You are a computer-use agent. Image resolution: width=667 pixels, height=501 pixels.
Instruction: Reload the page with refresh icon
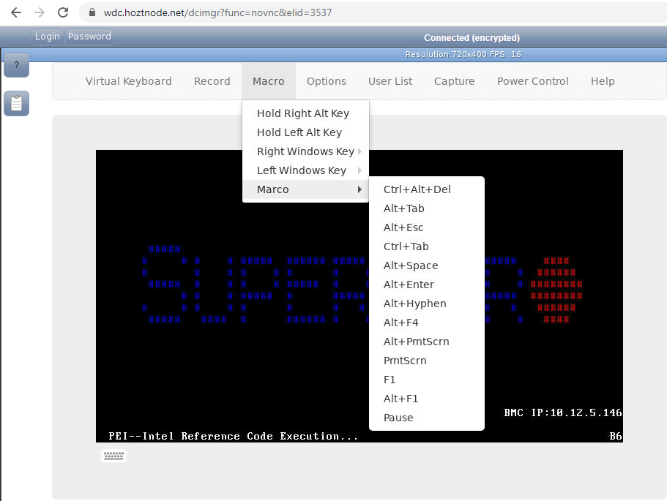click(x=63, y=12)
